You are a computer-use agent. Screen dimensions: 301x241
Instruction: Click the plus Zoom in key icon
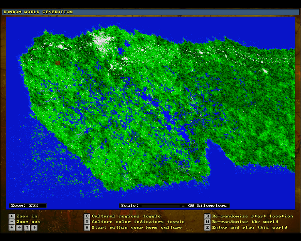11,216
